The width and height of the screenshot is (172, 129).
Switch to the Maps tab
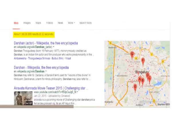click(38, 23)
